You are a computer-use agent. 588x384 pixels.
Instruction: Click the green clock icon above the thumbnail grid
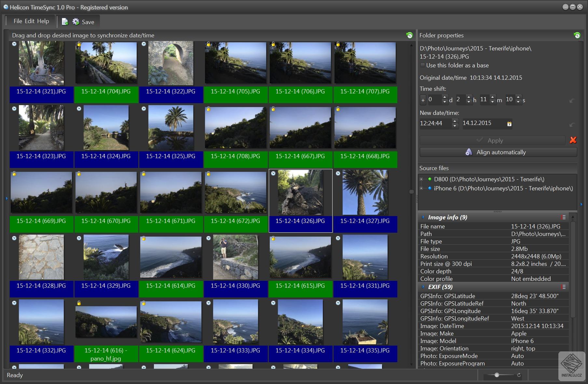[x=409, y=35]
